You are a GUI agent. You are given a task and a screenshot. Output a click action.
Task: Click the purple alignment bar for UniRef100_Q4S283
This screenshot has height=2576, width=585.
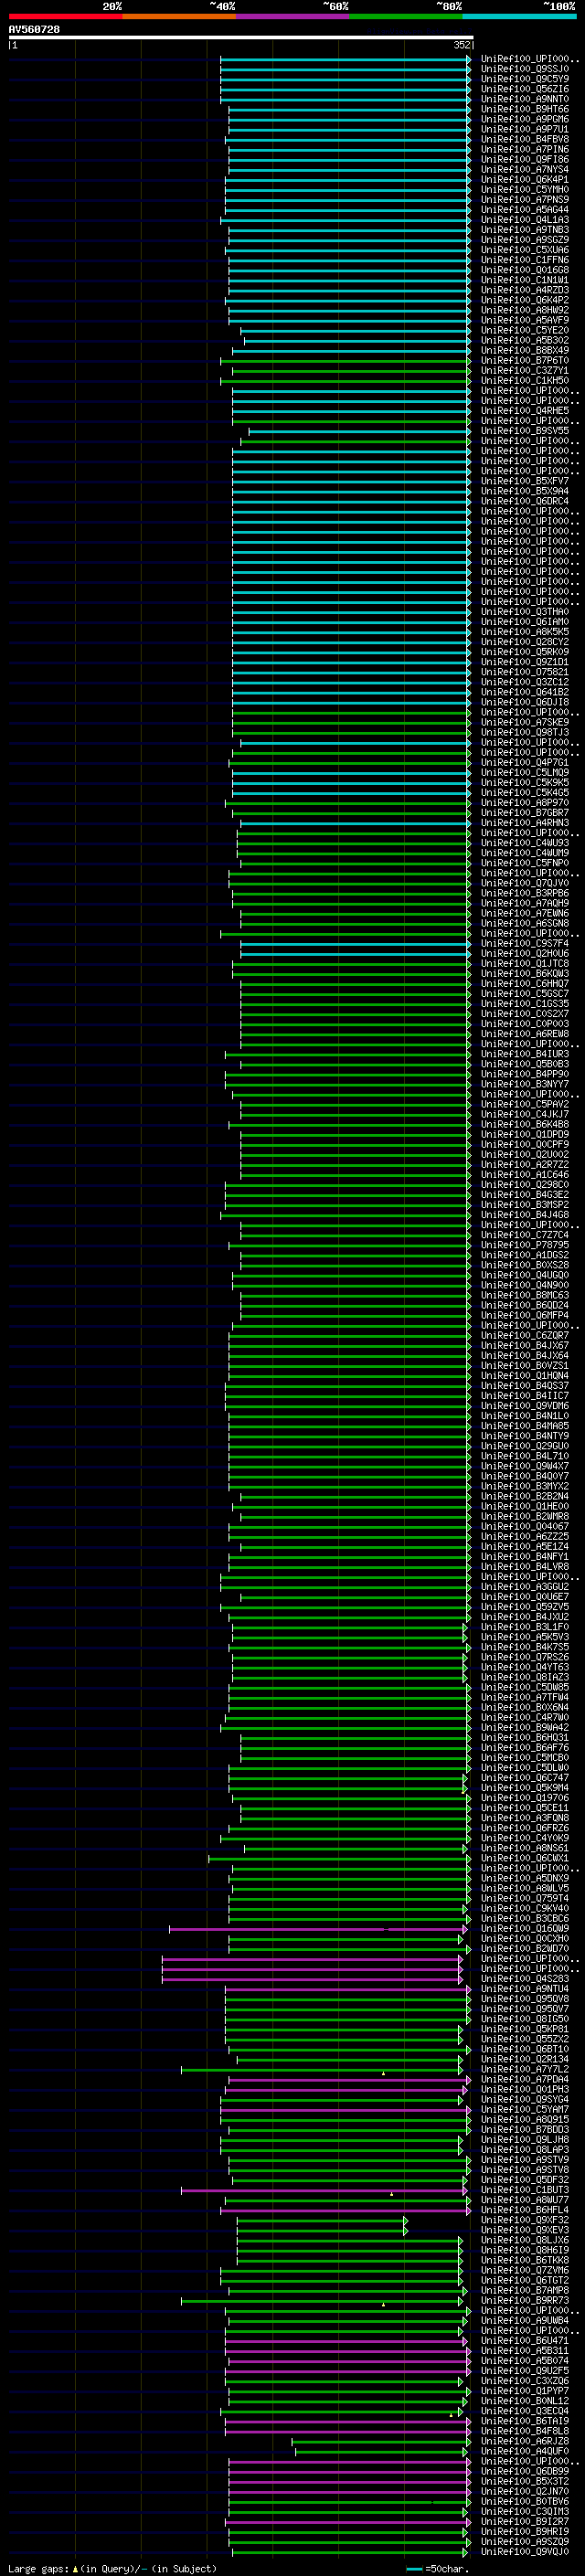pyautogui.click(x=312, y=1979)
